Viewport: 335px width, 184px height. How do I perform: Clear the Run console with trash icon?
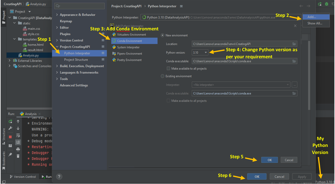[18, 156]
